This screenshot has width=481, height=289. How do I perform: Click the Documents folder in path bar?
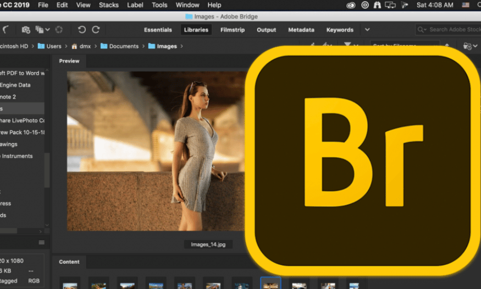point(124,46)
